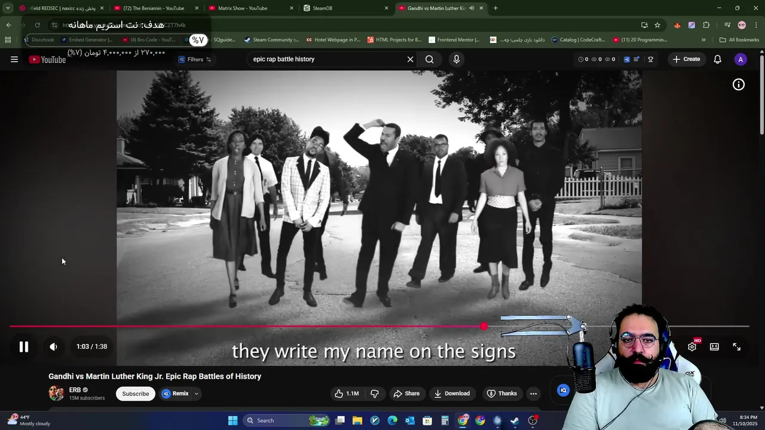
Task: Open the Hotel Webpage bookmark
Action: click(x=333, y=40)
